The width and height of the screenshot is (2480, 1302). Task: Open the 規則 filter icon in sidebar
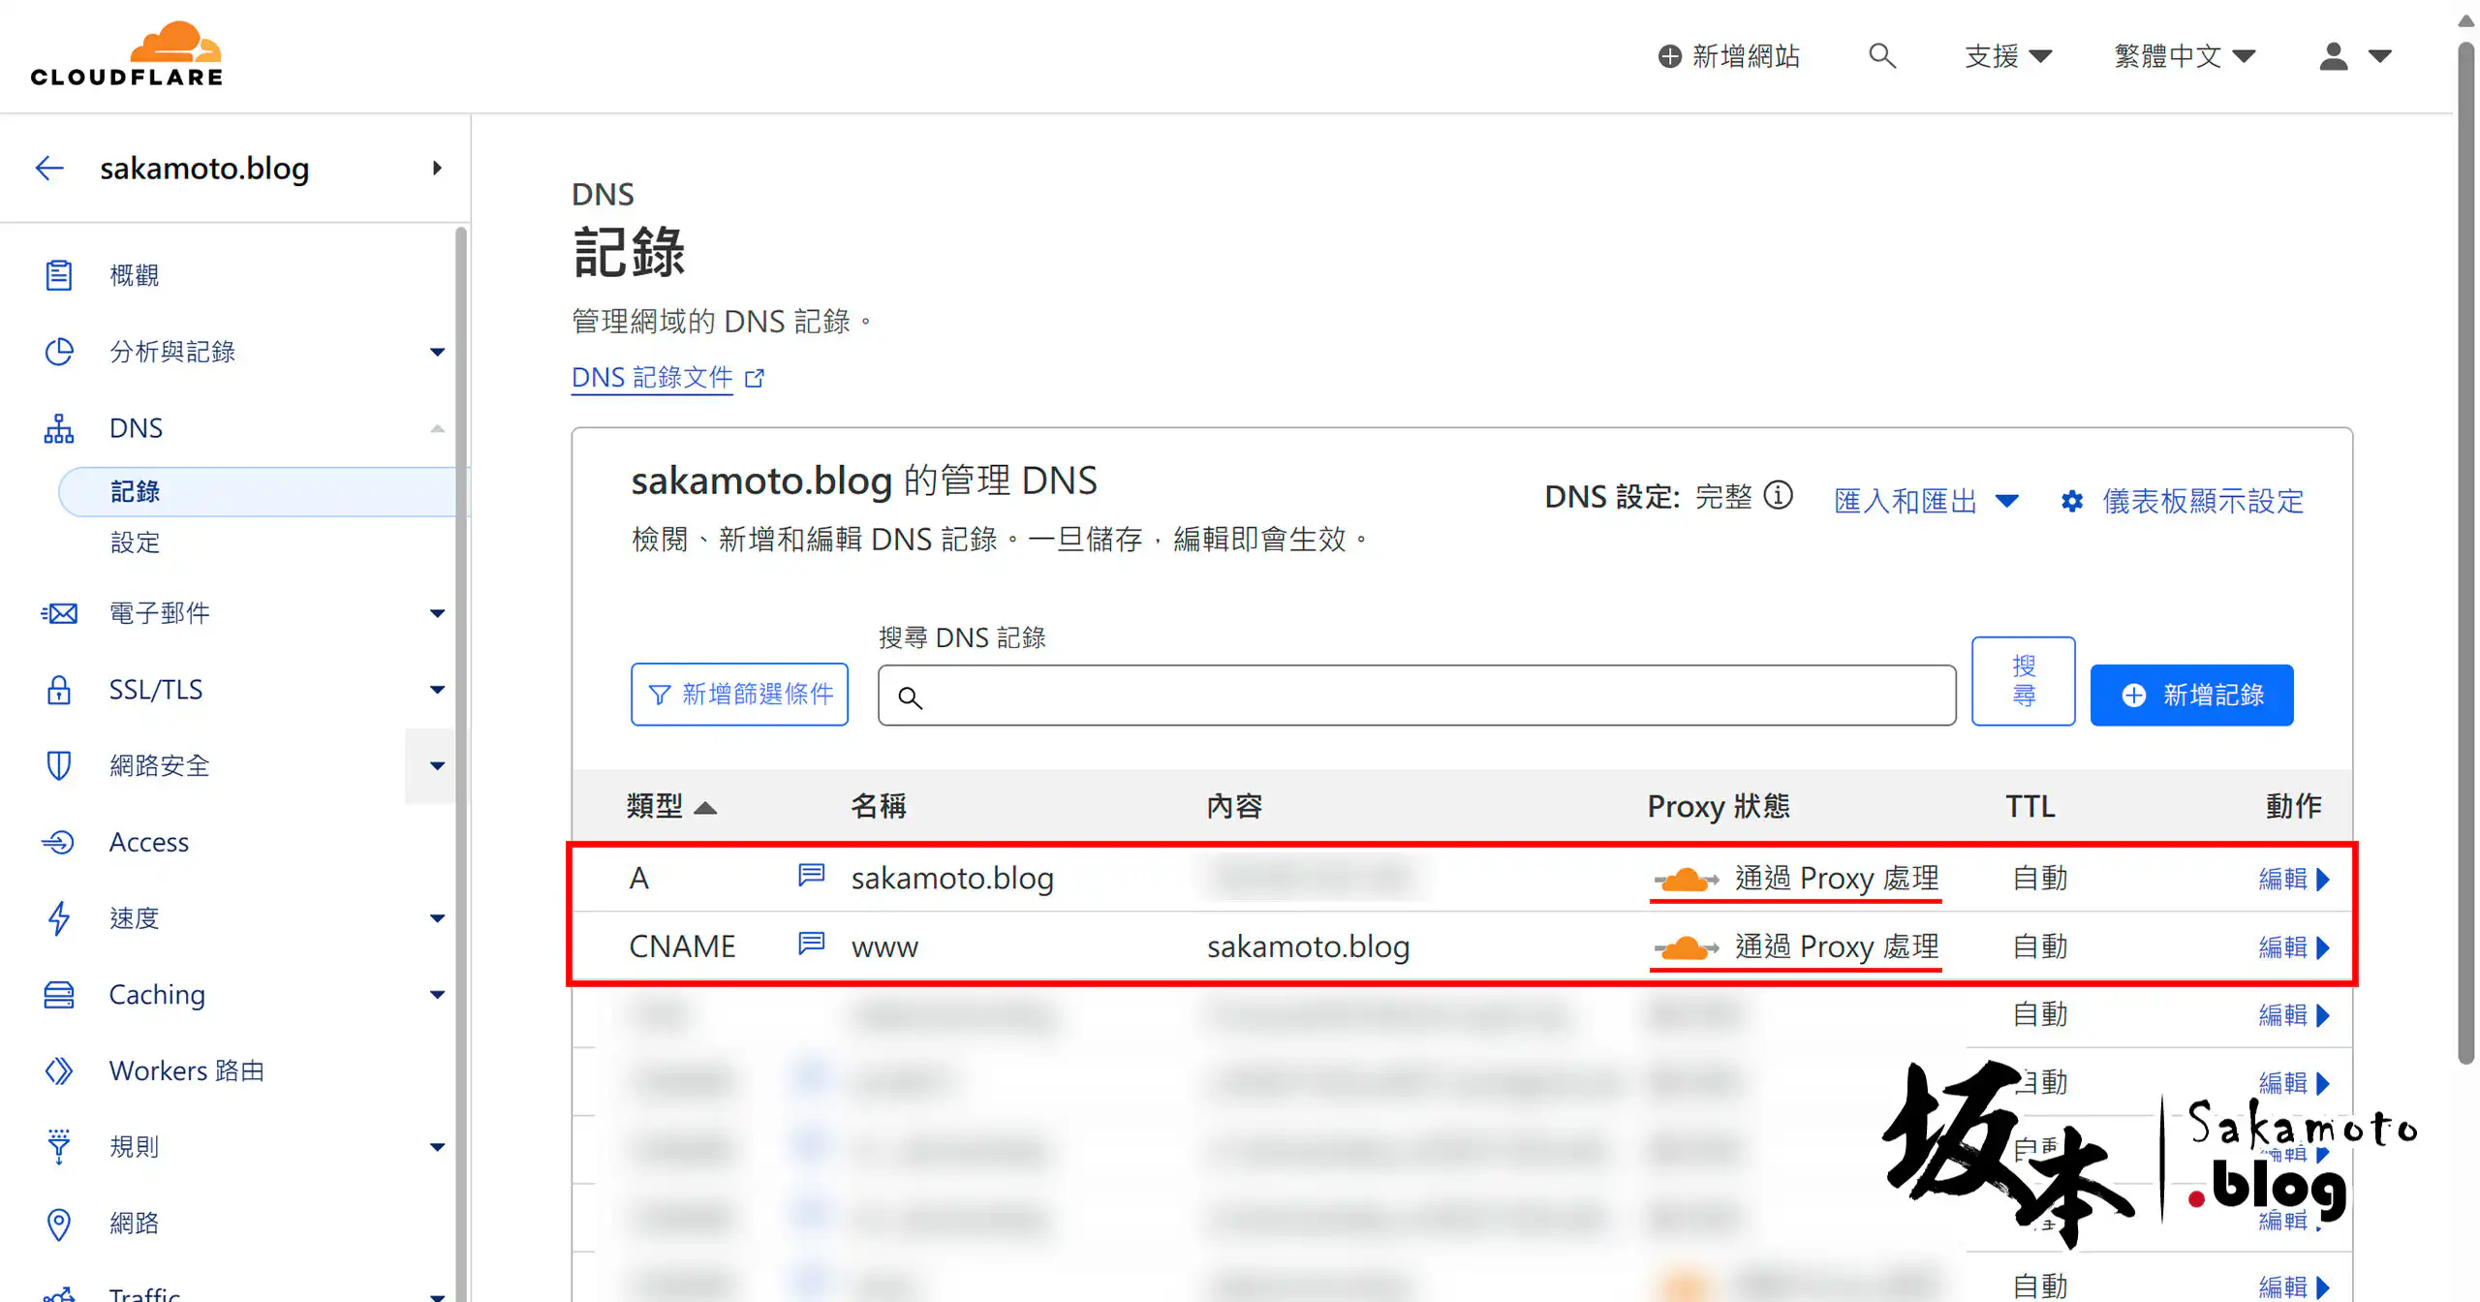59,1146
